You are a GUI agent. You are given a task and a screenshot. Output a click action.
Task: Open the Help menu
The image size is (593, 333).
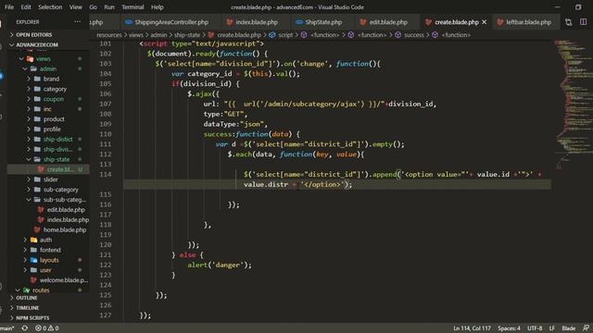[158, 7]
